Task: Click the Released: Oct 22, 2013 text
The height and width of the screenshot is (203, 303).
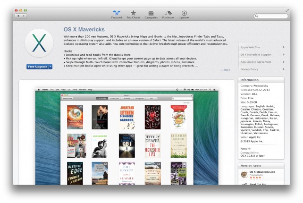Action: point(255,90)
